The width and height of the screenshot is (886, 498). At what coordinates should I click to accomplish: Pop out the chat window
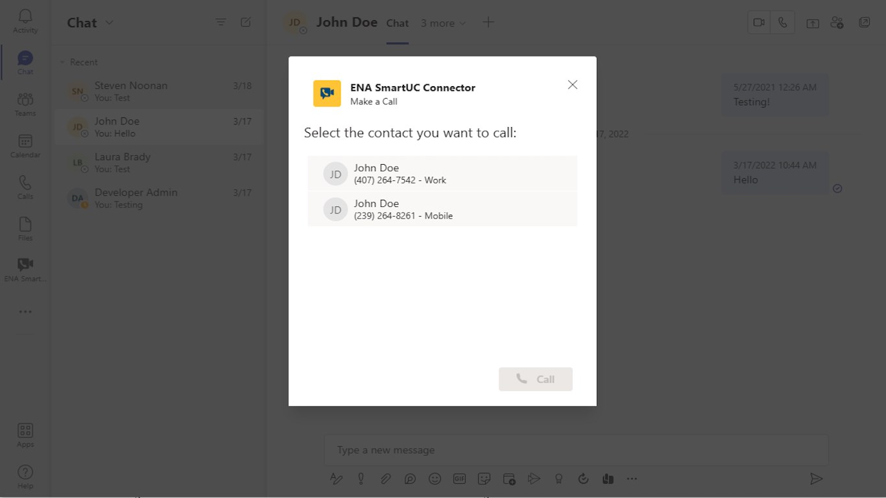coord(865,23)
